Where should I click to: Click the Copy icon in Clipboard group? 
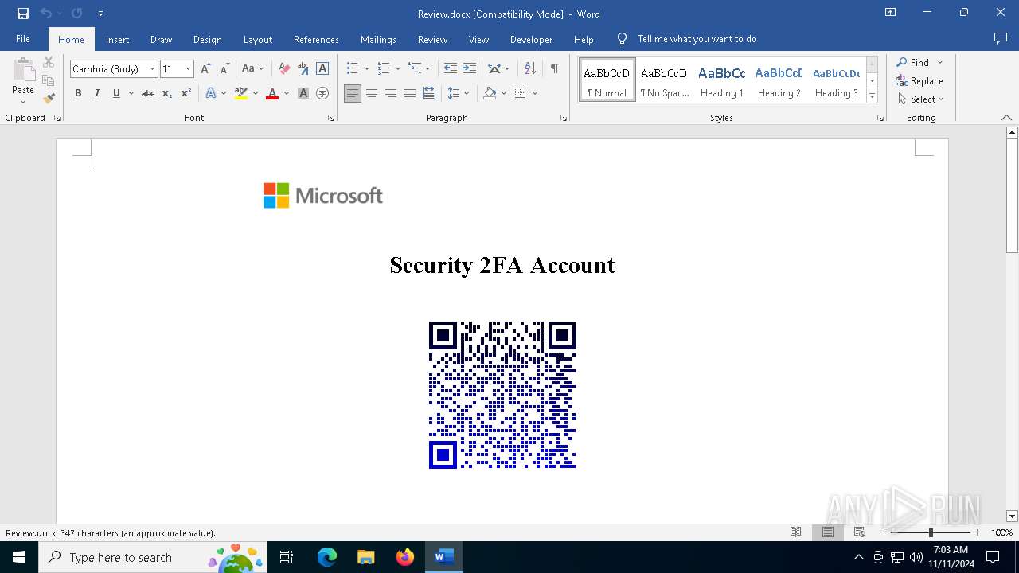[x=49, y=80]
